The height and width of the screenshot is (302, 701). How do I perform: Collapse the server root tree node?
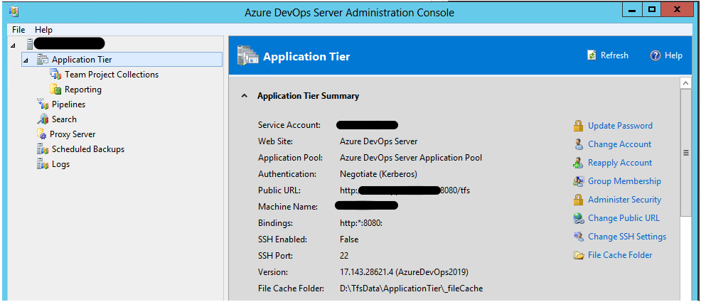coord(11,45)
